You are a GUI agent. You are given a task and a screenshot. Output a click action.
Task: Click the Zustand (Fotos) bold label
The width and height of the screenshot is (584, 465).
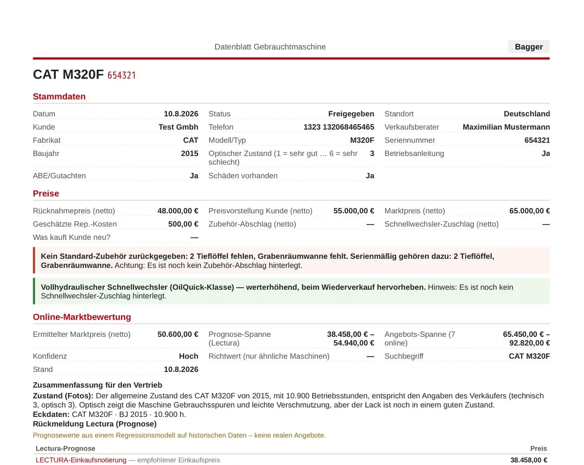coord(63,396)
